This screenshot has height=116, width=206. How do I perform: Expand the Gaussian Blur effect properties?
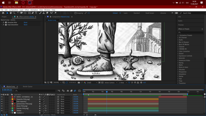click(x=1, y=22)
